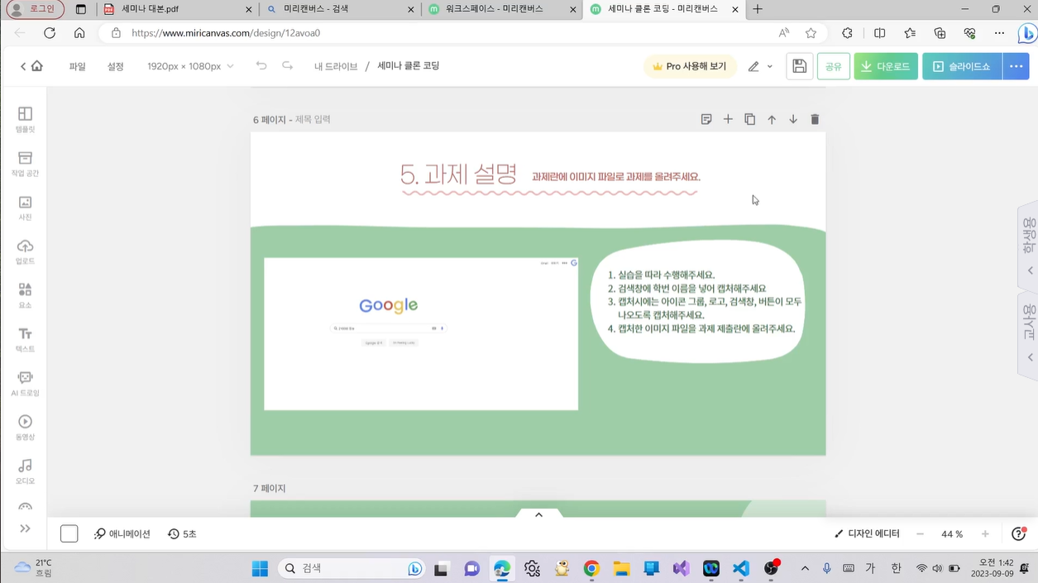1038x583 pixels.
Task: Open 내 드라이브 breadcrumb
Action: coord(336,66)
